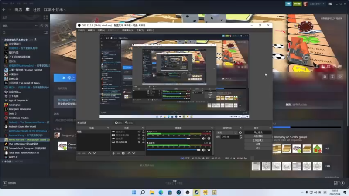Open 江湖小虾米 profile dropdown in Steam nav
Viewport: 349px width, 196px height.
(x=55, y=10)
